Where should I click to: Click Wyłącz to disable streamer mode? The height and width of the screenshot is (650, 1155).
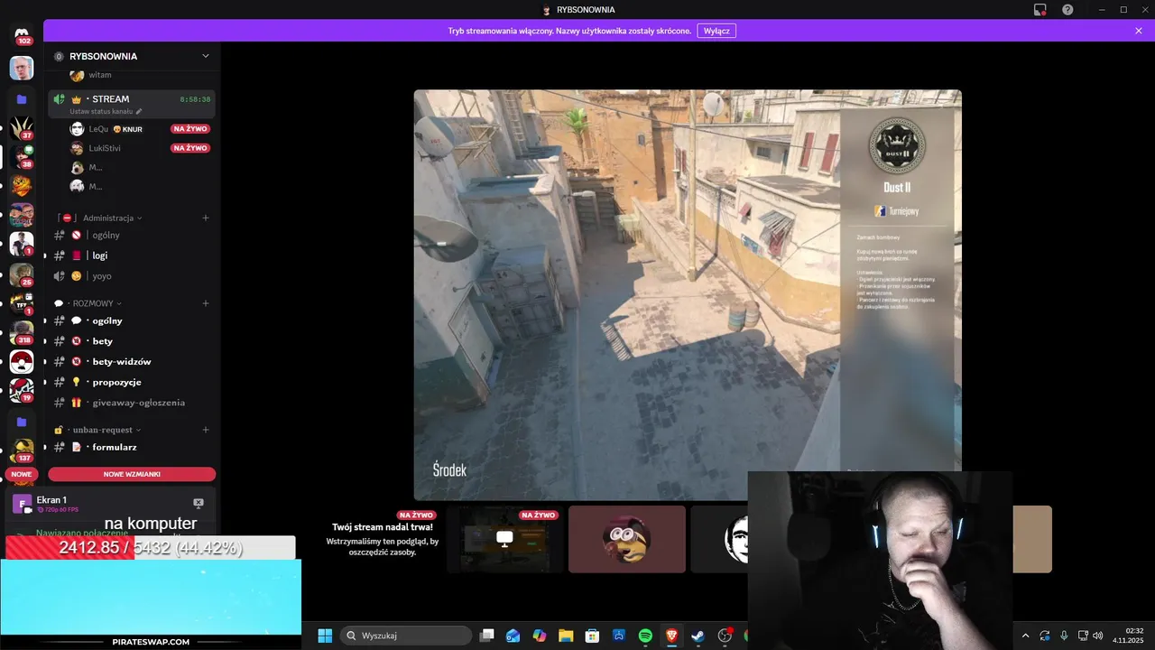pyautogui.click(x=716, y=31)
